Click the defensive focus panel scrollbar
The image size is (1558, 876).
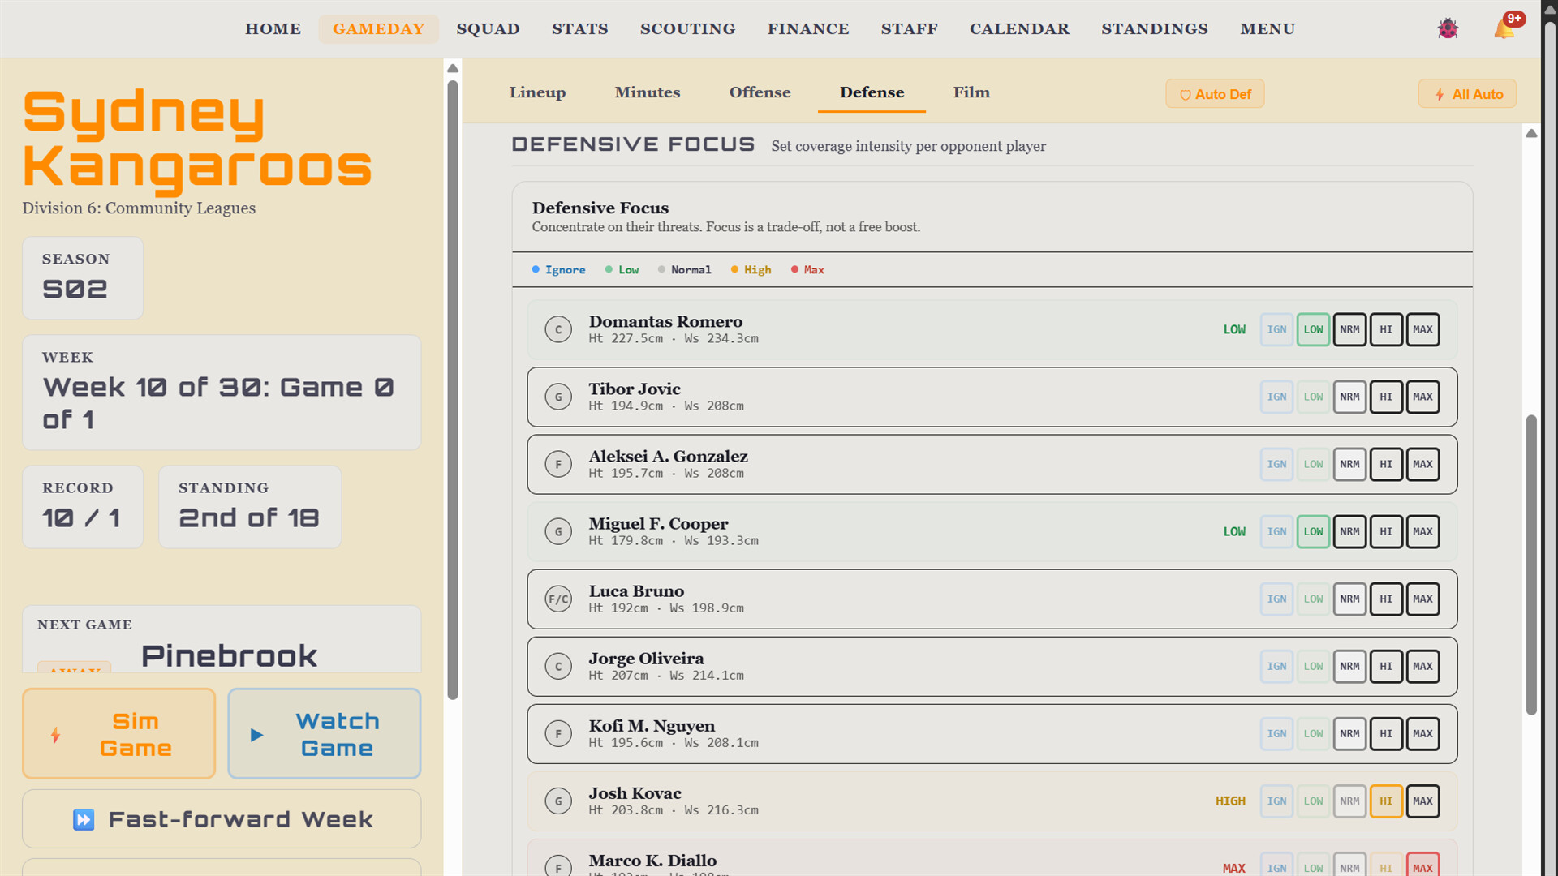point(1531,565)
